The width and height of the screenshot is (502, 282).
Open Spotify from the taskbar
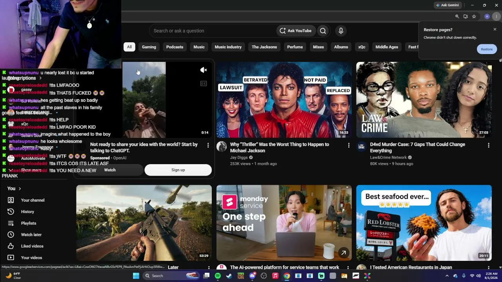tap(218, 276)
